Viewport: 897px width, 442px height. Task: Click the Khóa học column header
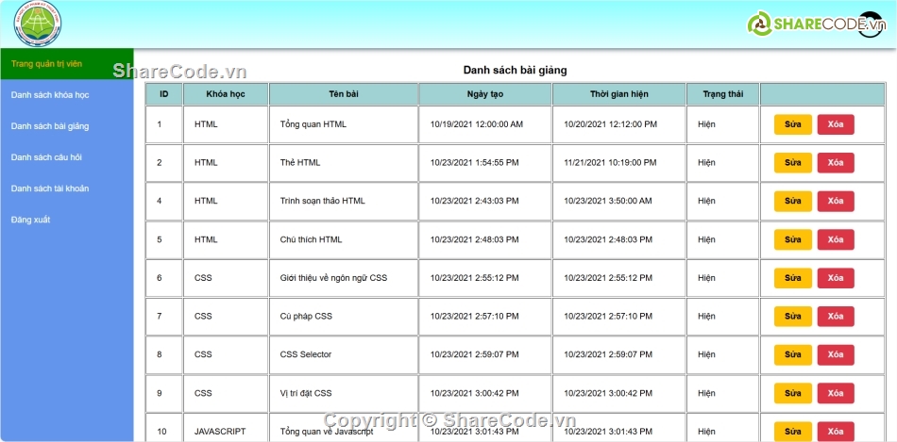click(226, 94)
